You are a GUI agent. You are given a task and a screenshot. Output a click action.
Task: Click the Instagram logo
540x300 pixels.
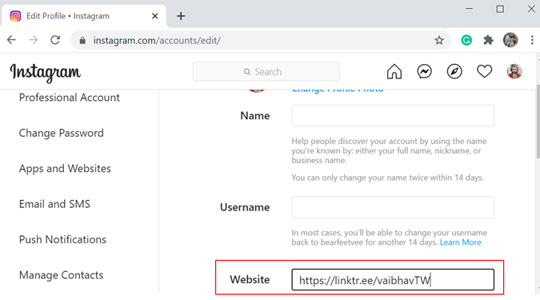(x=45, y=73)
